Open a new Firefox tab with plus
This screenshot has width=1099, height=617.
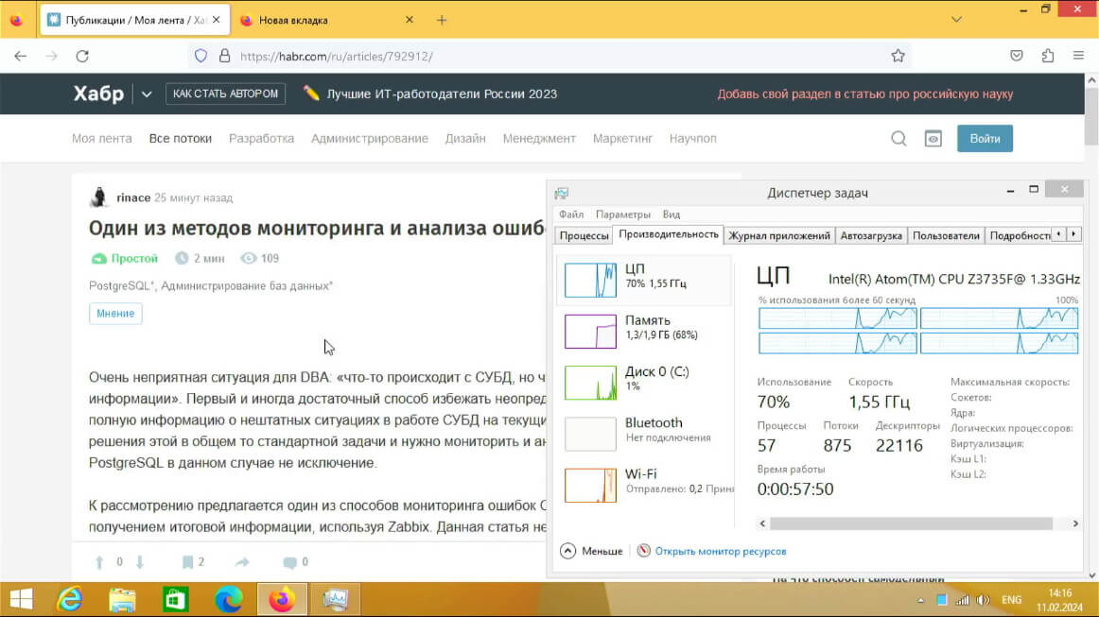click(442, 20)
